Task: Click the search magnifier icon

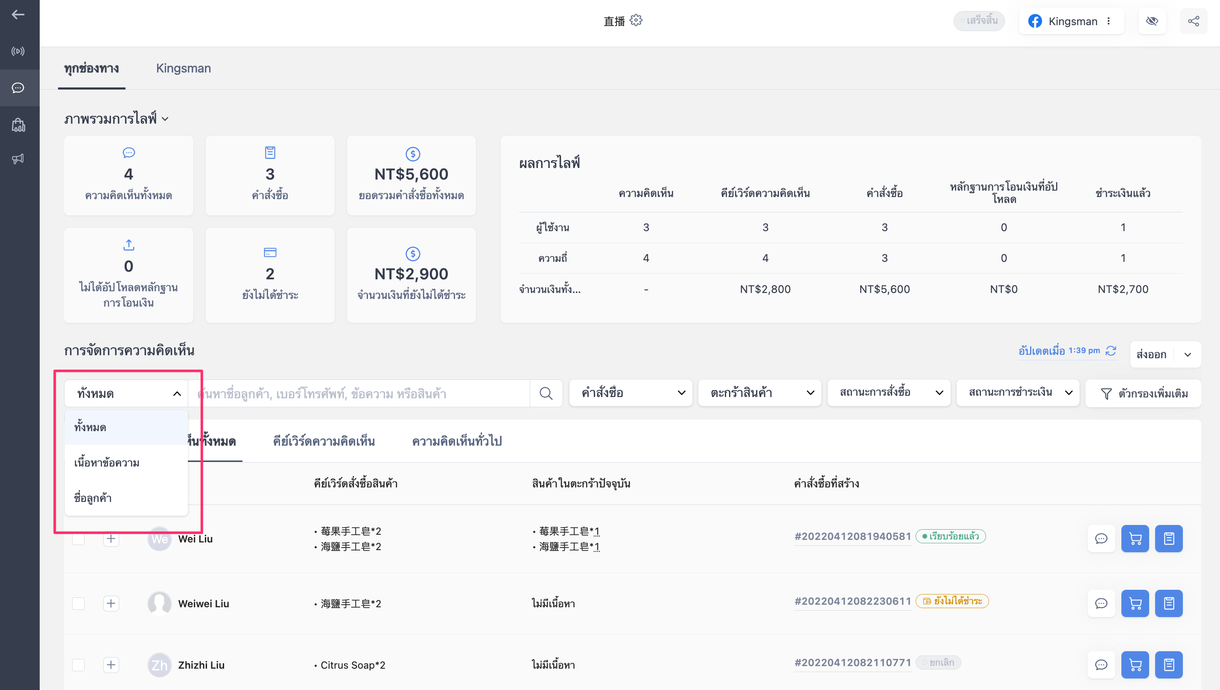Action: [546, 393]
